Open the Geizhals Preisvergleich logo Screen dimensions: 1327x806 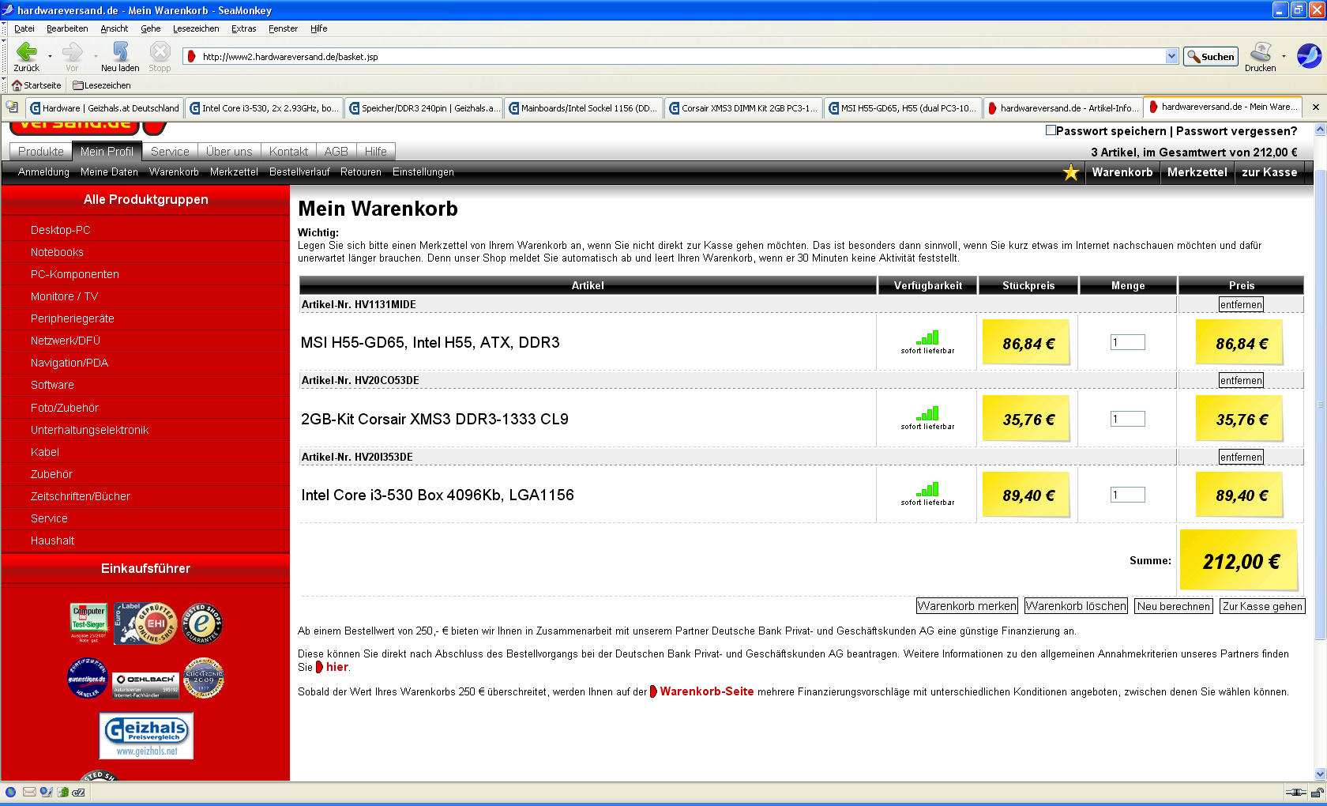[x=146, y=736]
